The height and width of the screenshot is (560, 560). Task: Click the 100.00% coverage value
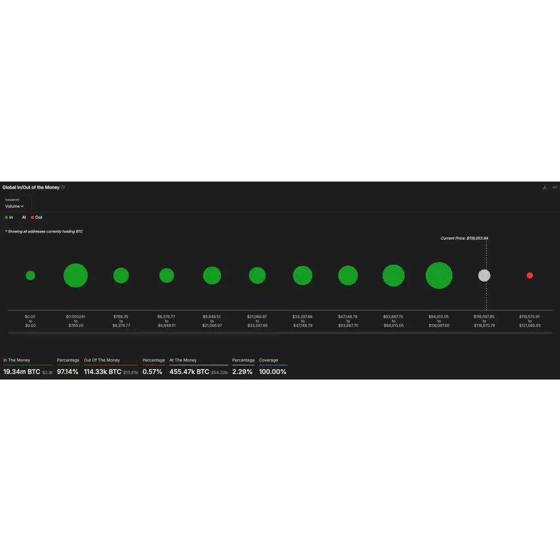(x=272, y=372)
